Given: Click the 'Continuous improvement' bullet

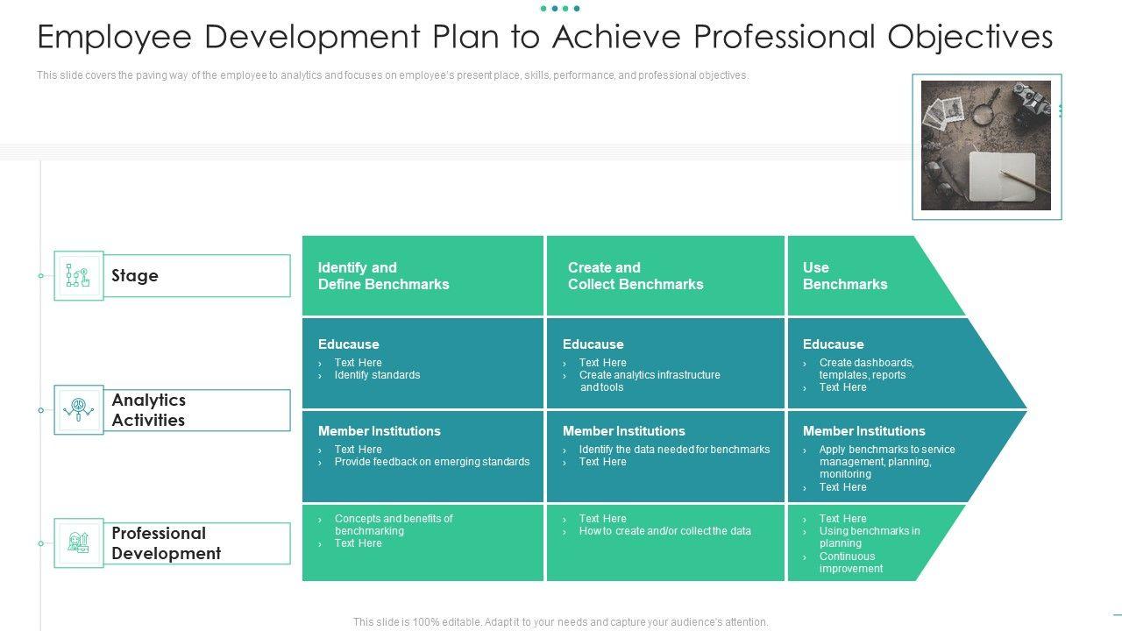Looking at the screenshot, I should [x=851, y=563].
